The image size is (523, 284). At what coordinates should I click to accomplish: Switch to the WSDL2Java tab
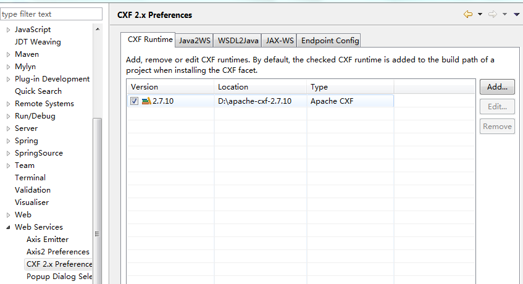pyautogui.click(x=238, y=41)
